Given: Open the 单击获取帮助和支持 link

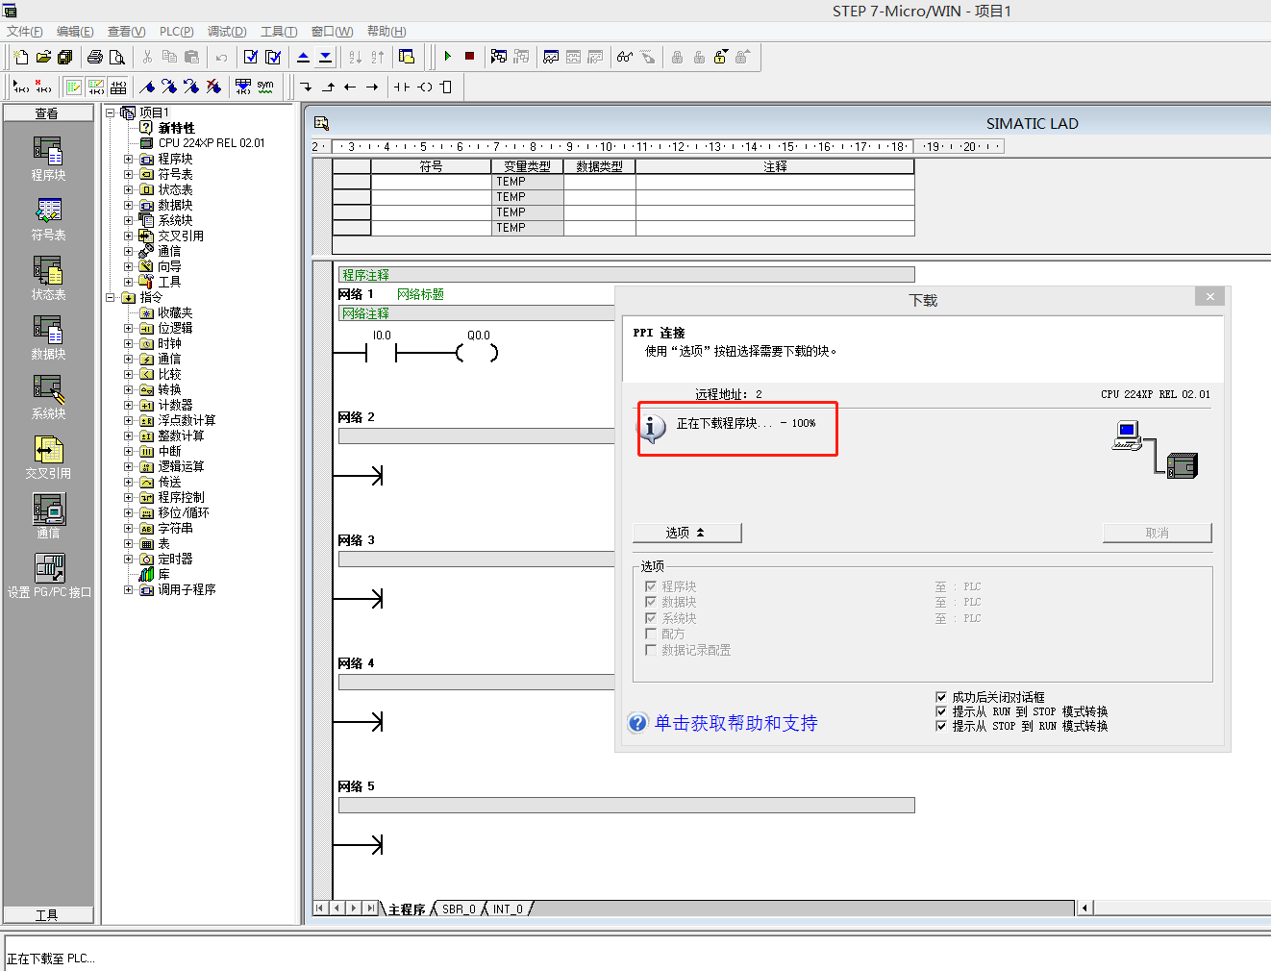Looking at the screenshot, I should (x=736, y=723).
